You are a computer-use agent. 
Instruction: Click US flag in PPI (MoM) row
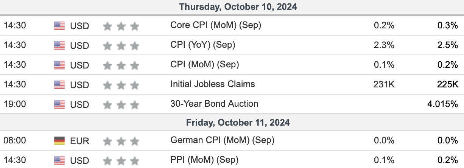(59, 160)
